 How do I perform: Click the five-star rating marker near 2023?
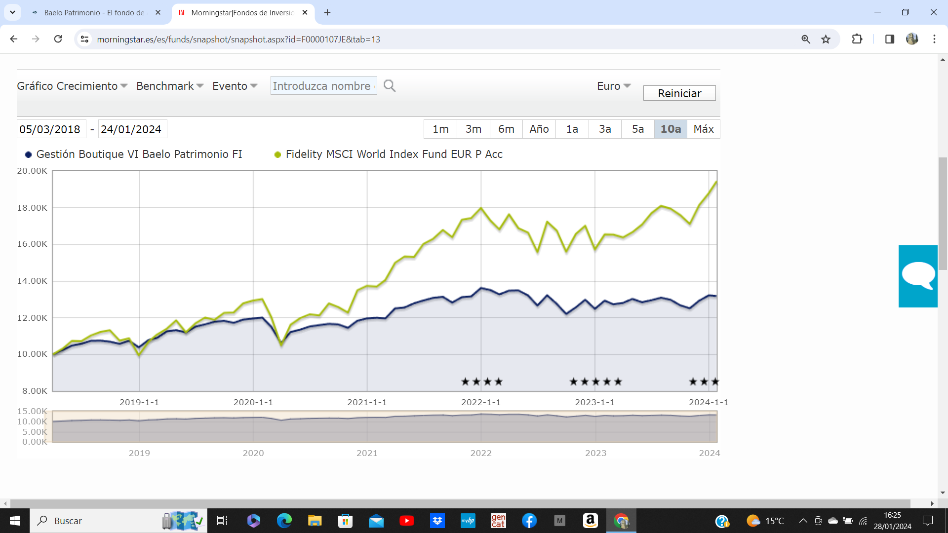click(x=595, y=381)
